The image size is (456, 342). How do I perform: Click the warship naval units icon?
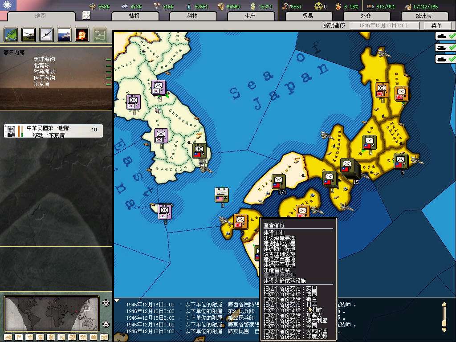(64, 35)
